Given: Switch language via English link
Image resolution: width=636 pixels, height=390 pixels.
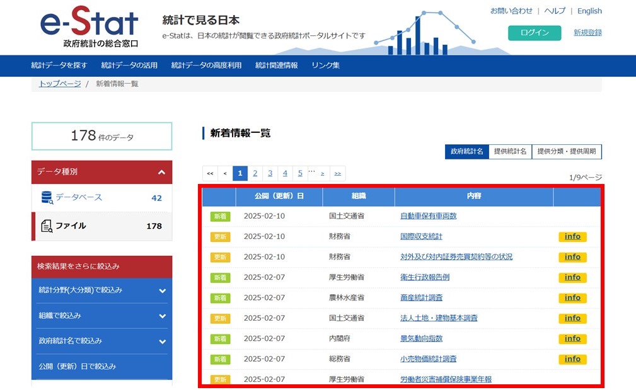Looking at the screenshot, I should point(589,11).
